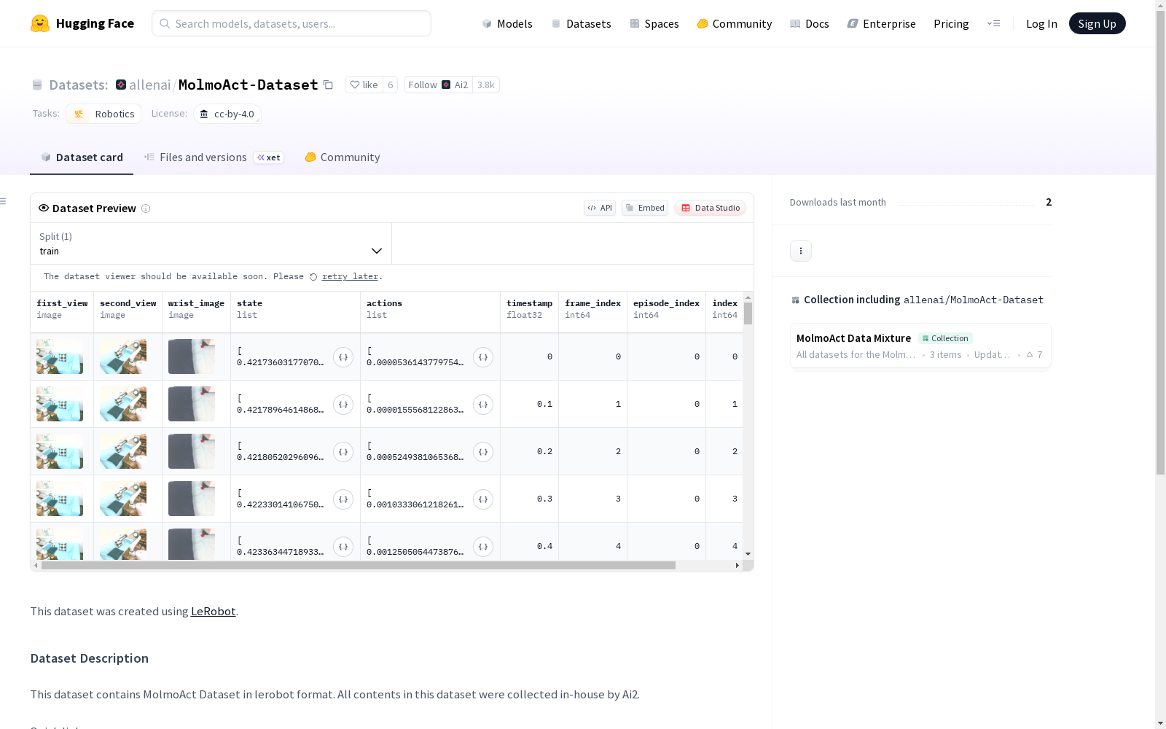
Task: Open the three-dot options menu in sidebar
Action: click(801, 251)
